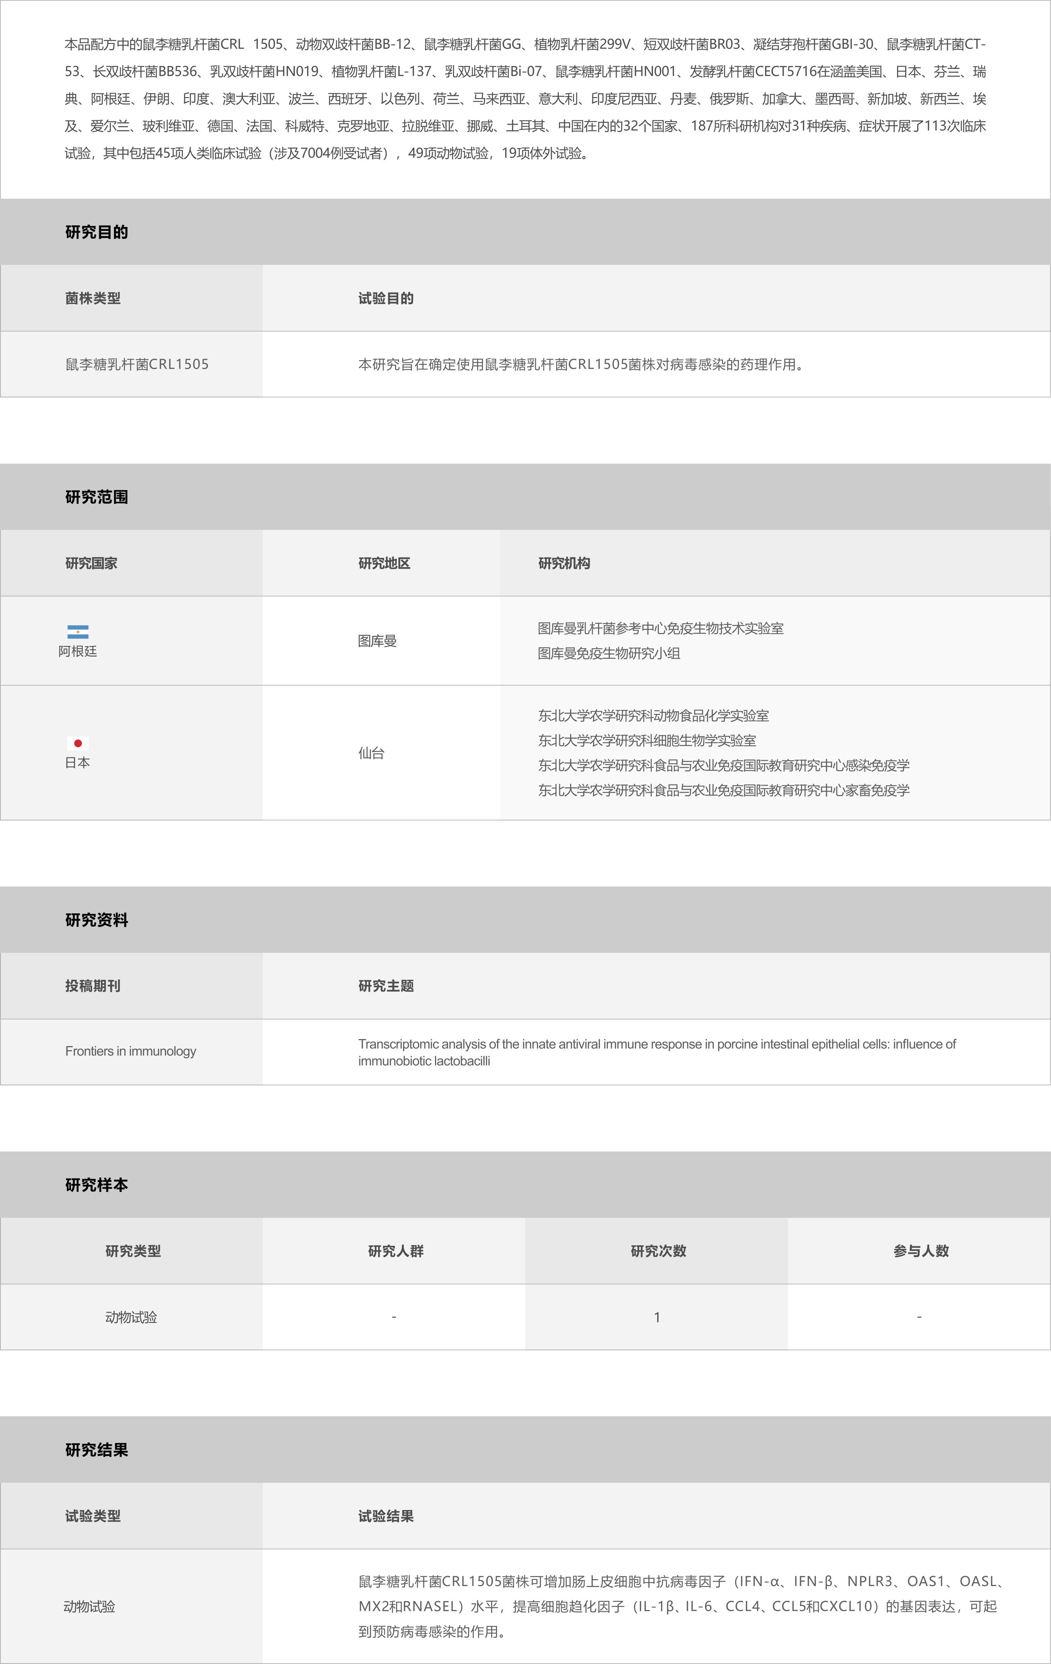The height and width of the screenshot is (1664, 1051).
Task: Select the 研究结果 section header
Action: click(x=525, y=1449)
